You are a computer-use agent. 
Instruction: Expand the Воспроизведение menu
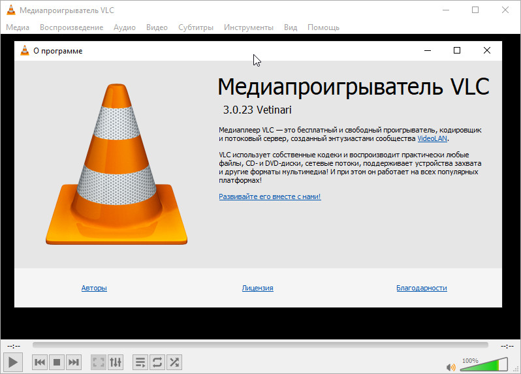pos(71,27)
